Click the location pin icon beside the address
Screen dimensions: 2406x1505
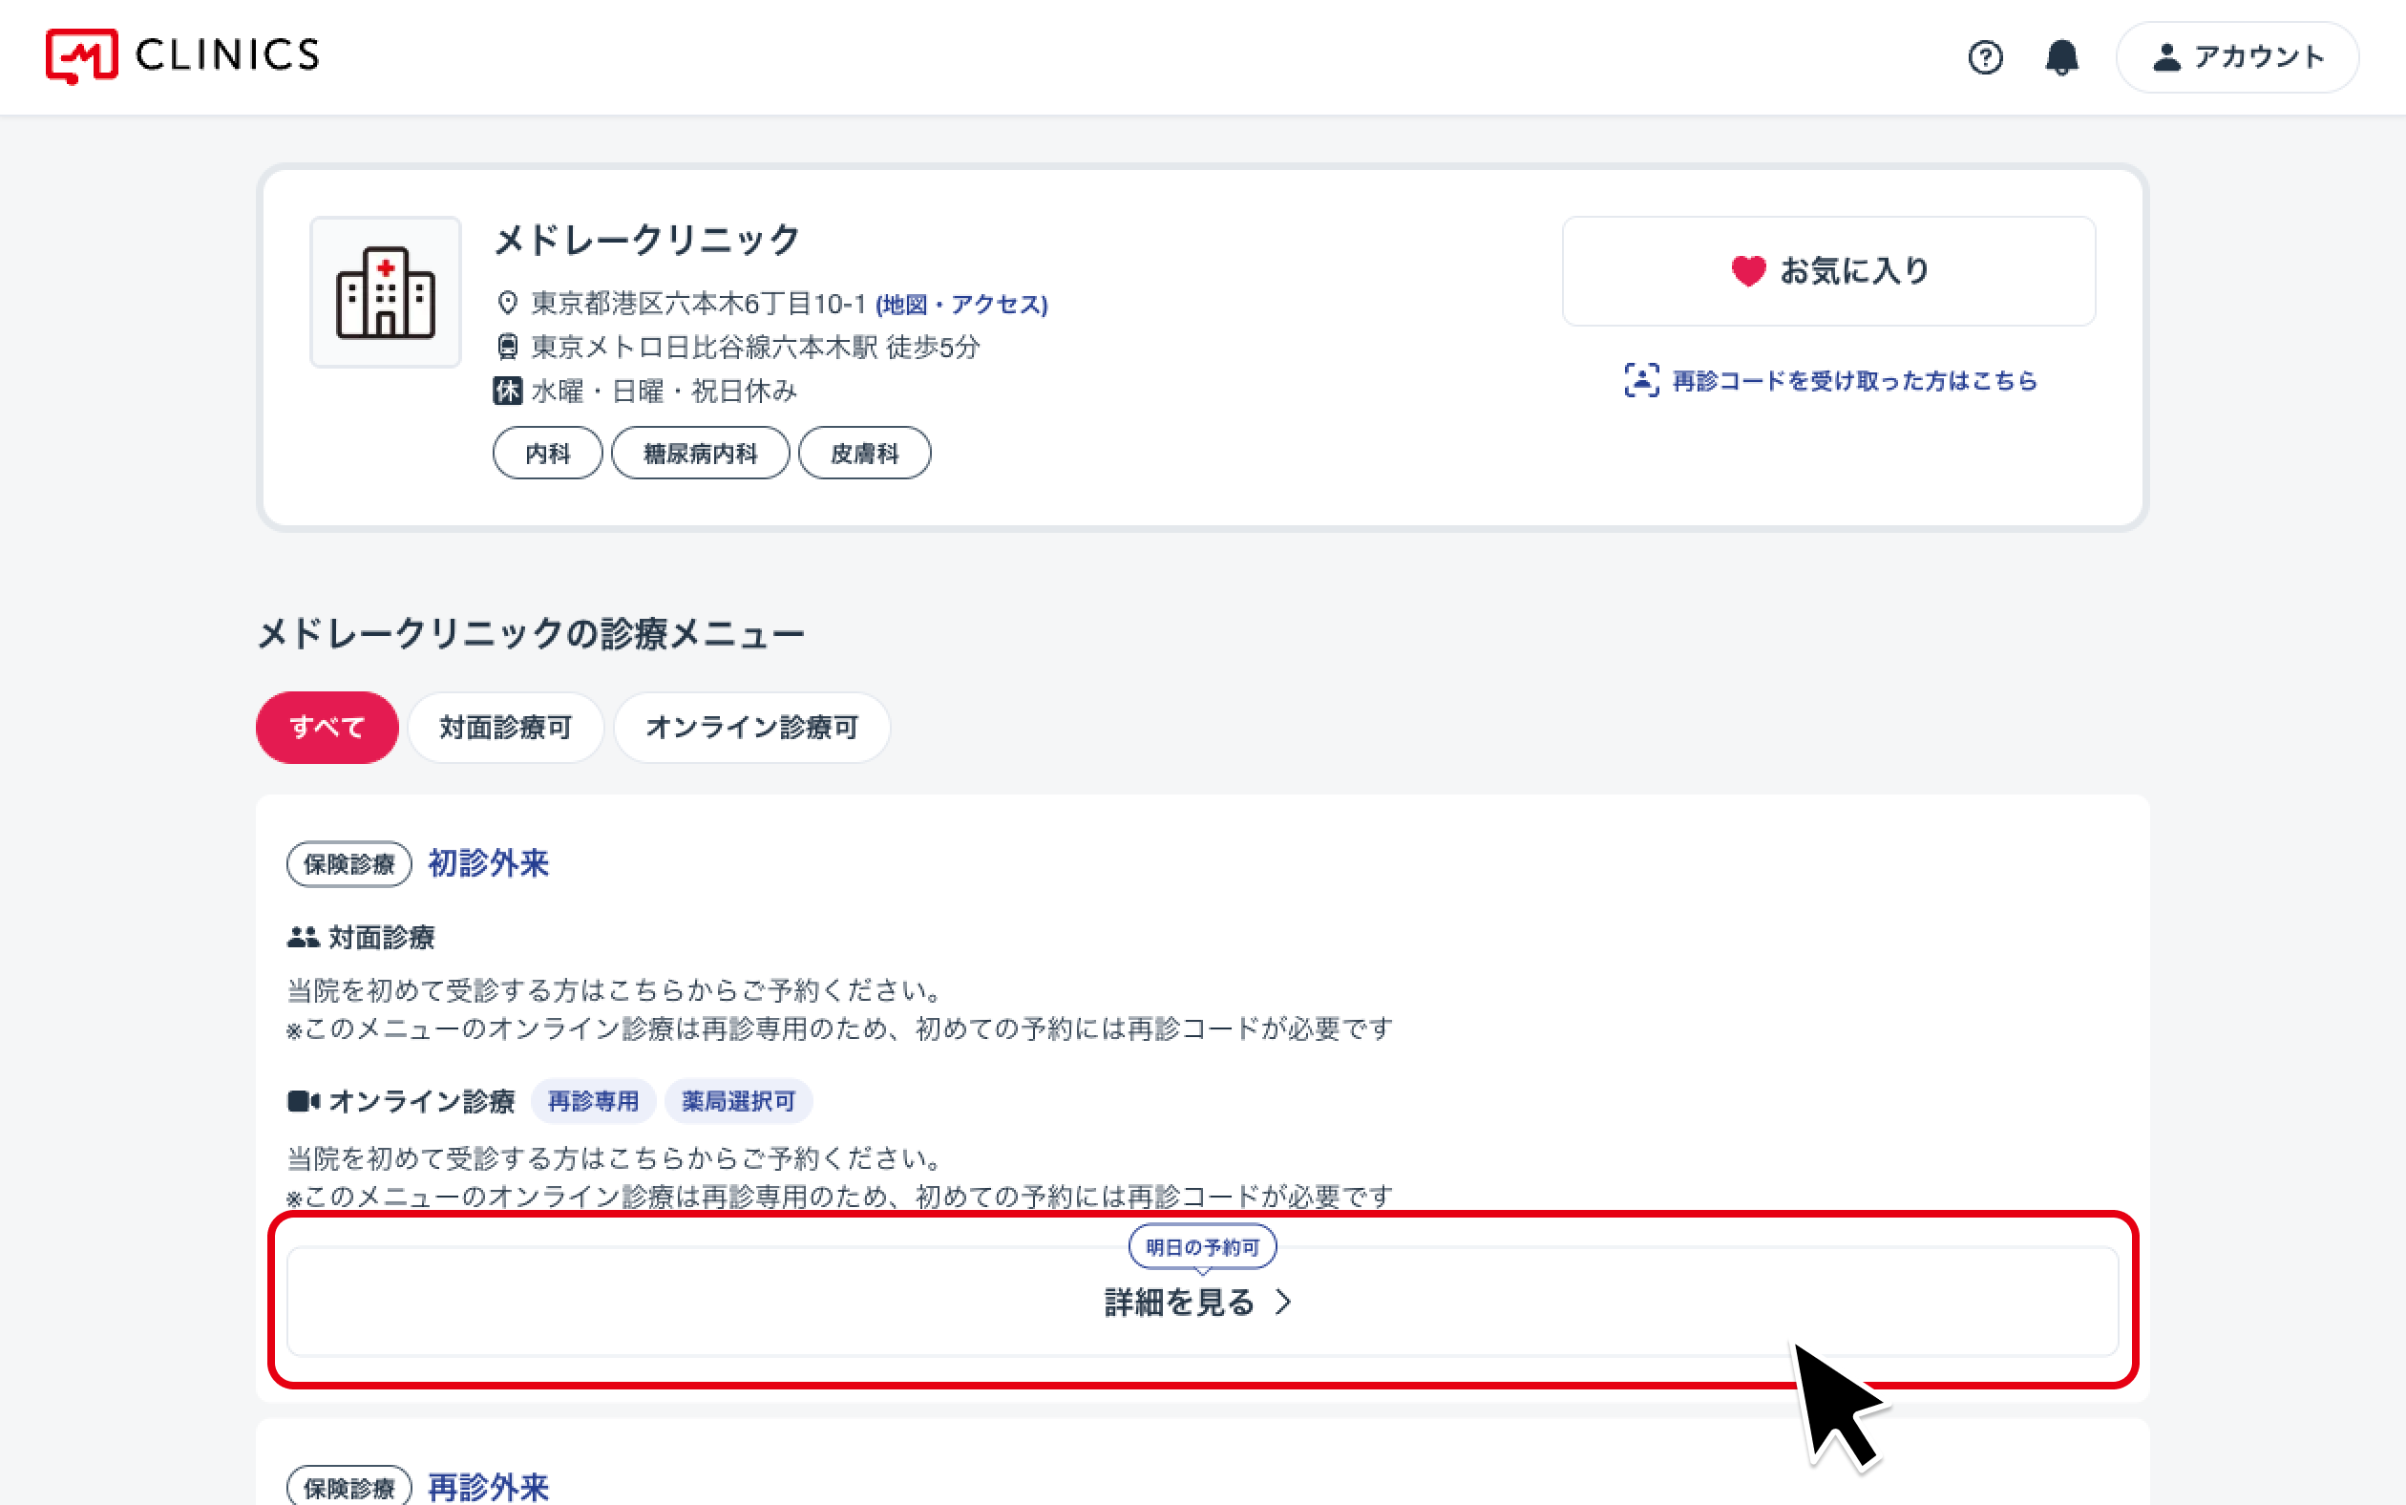(x=508, y=303)
